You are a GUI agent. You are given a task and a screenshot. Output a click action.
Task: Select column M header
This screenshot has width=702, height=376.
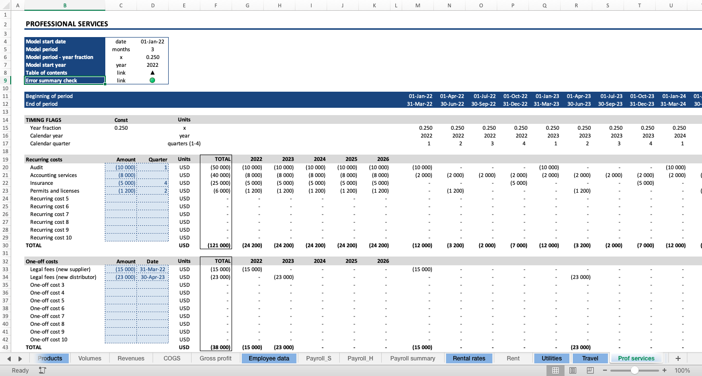pos(418,5)
